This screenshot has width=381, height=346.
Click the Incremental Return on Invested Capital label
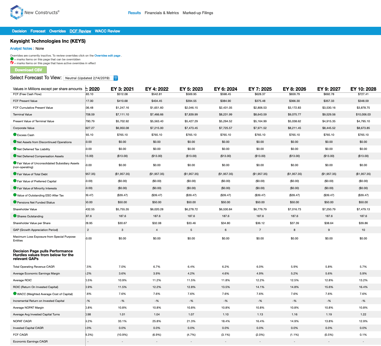point(39,301)
